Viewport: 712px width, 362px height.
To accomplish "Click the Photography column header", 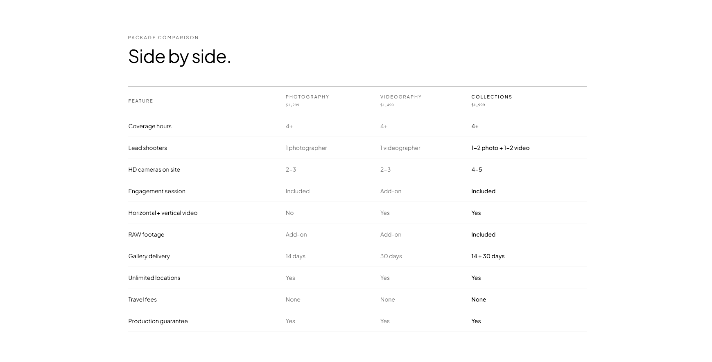I will [307, 97].
